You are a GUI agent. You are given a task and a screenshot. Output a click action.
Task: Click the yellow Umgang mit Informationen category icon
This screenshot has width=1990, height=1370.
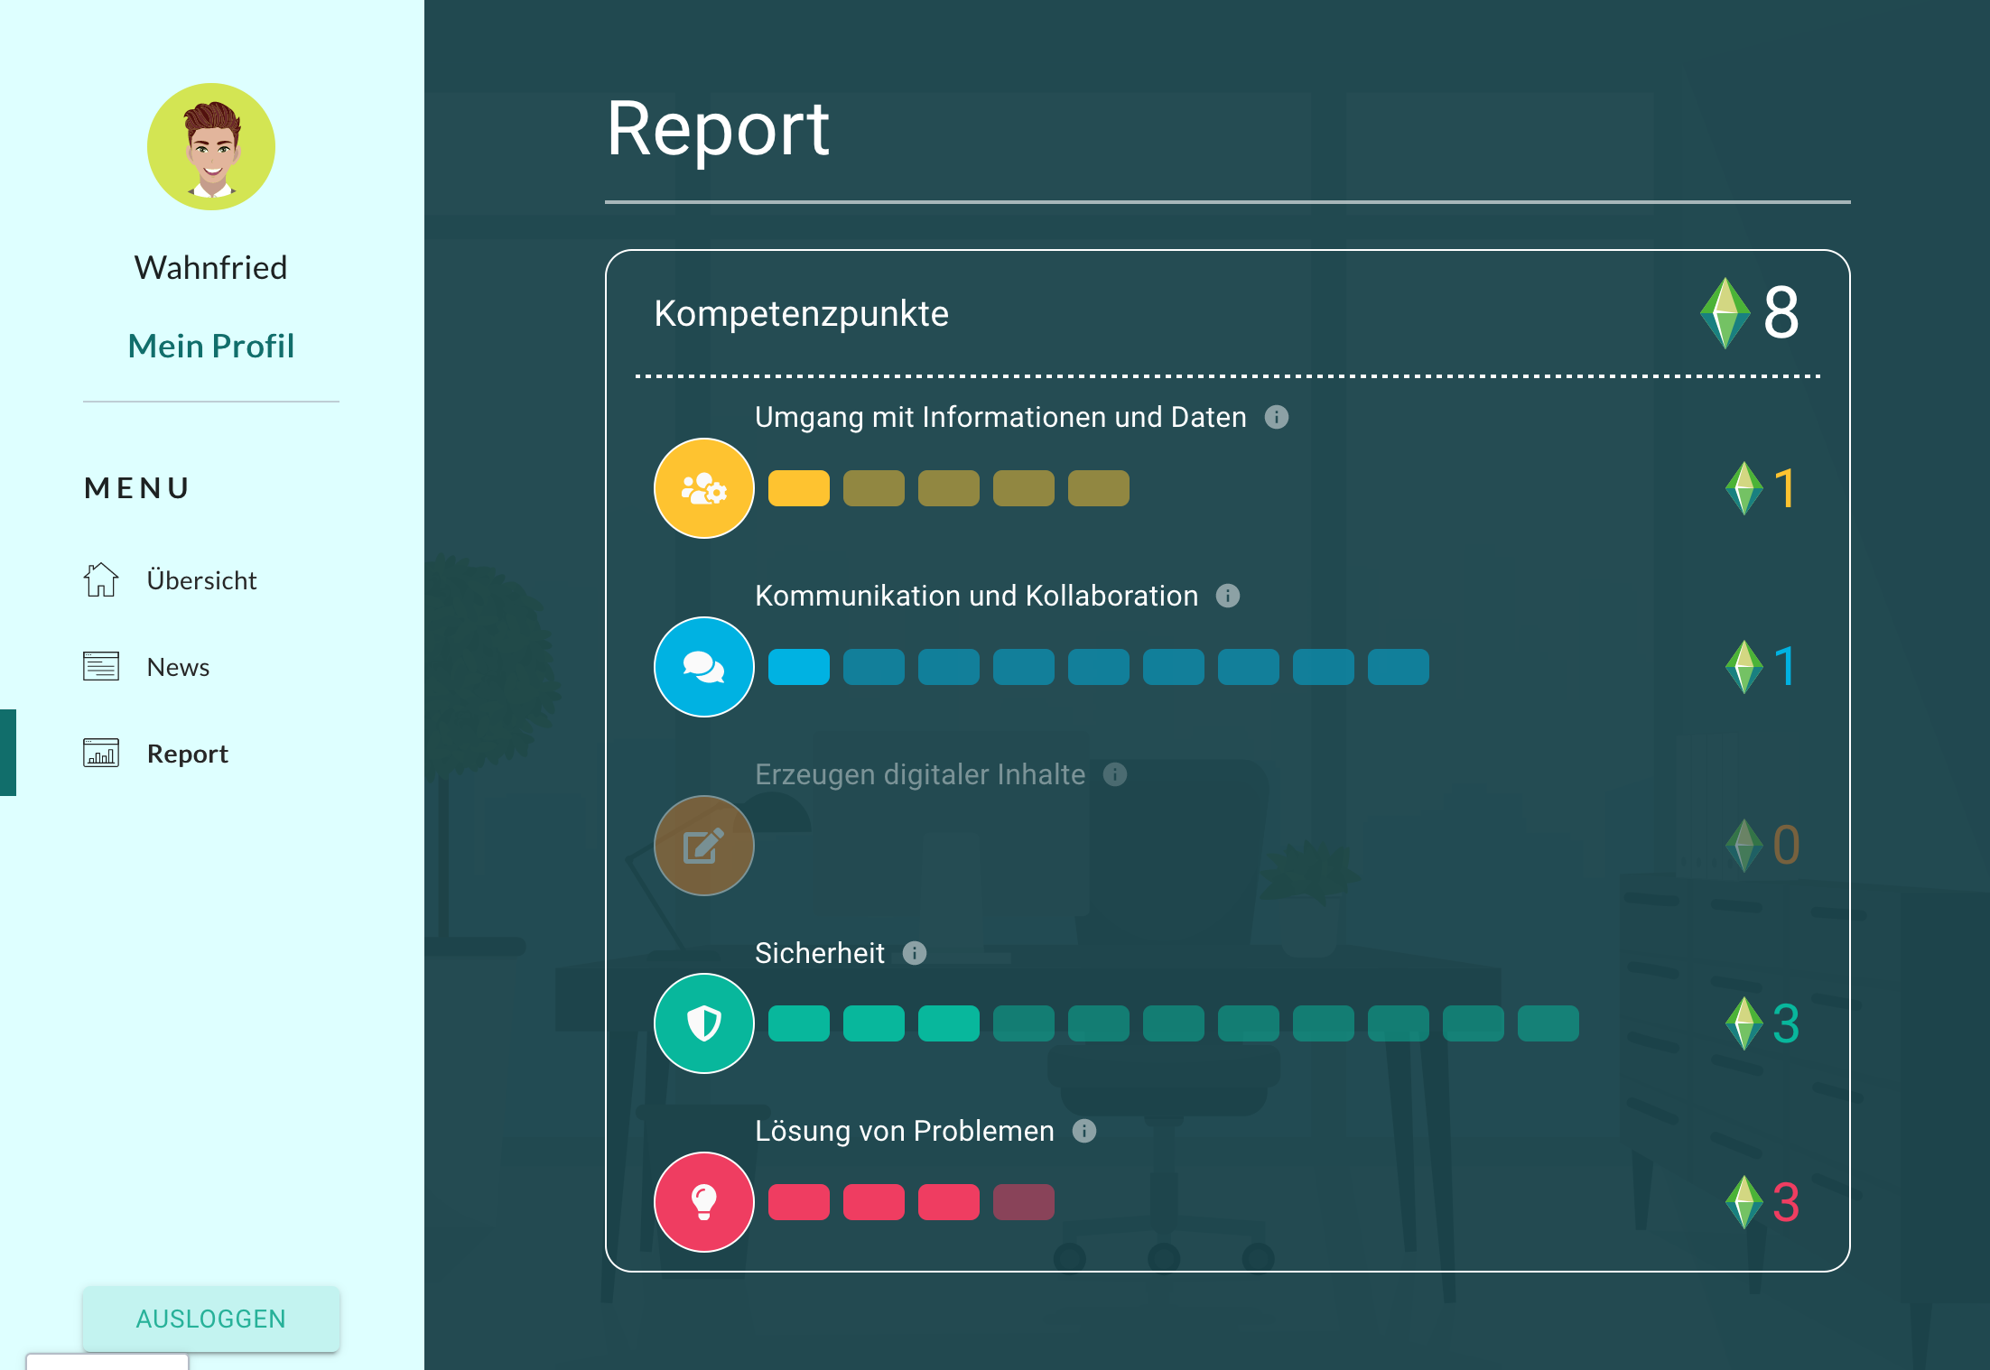click(x=703, y=488)
